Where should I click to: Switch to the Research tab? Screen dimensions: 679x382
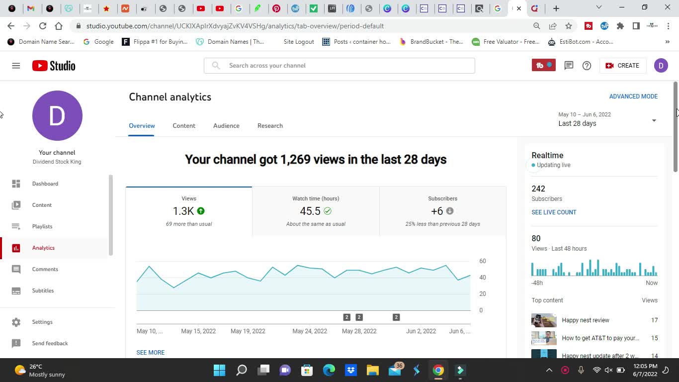[x=270, y=126]
